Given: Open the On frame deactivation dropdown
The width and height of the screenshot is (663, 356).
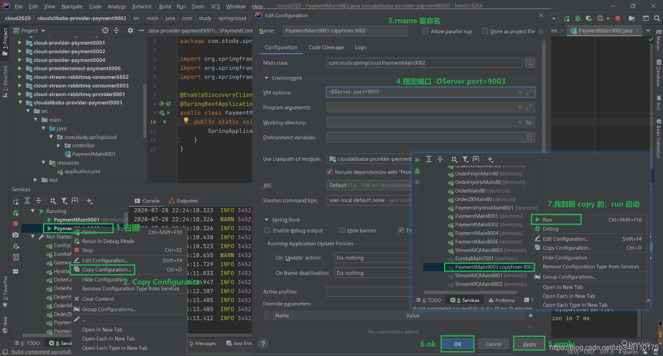Looking at the screenshot, I should [373, 273].
